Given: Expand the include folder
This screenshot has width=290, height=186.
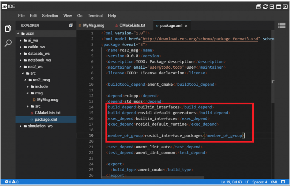Looking at the screenshot, I should click(28, 87).
